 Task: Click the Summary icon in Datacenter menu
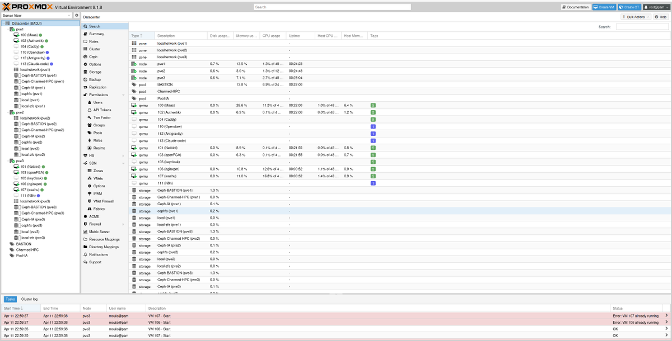click(85, 34)
